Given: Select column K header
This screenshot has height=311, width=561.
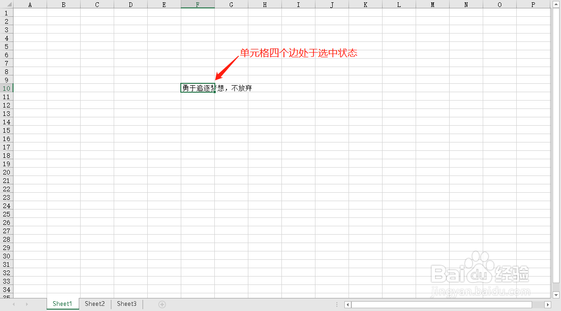Looking at the screenshot, I should click(365, 4).
